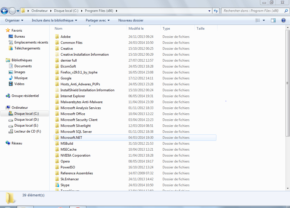The height and width of the screenshot is (208, 290).
Task: Expand the arrow after Ordinateur breadcrumb
Action: (51, 11)
